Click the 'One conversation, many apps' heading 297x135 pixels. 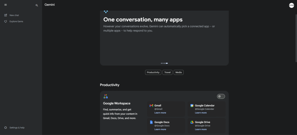click(143, 20)
